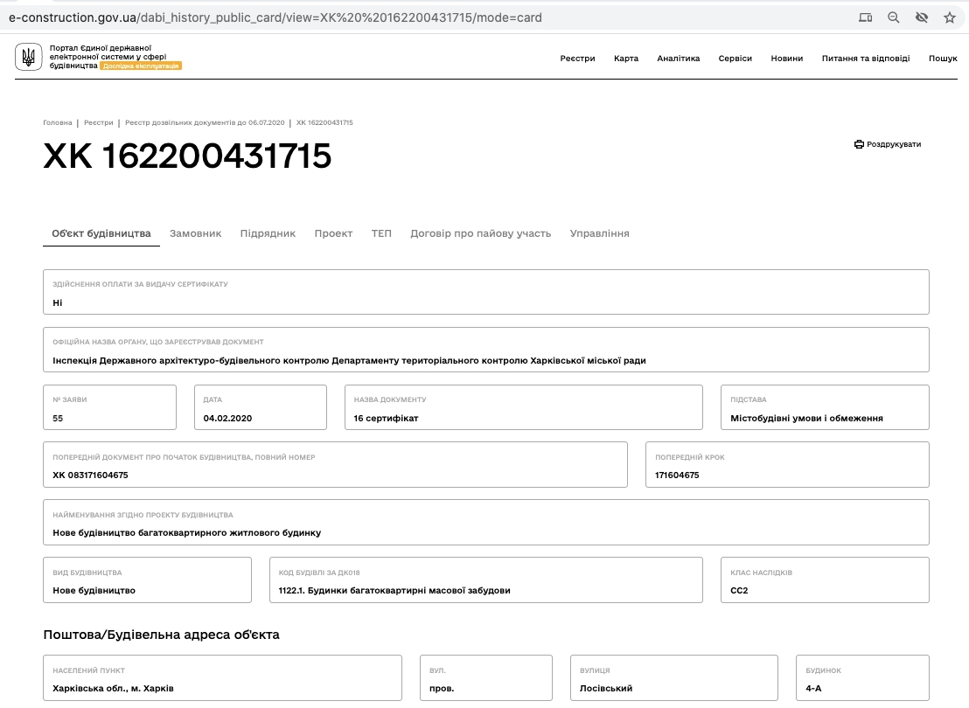Click the page heading ХК 162200431715

coord(187,156)
